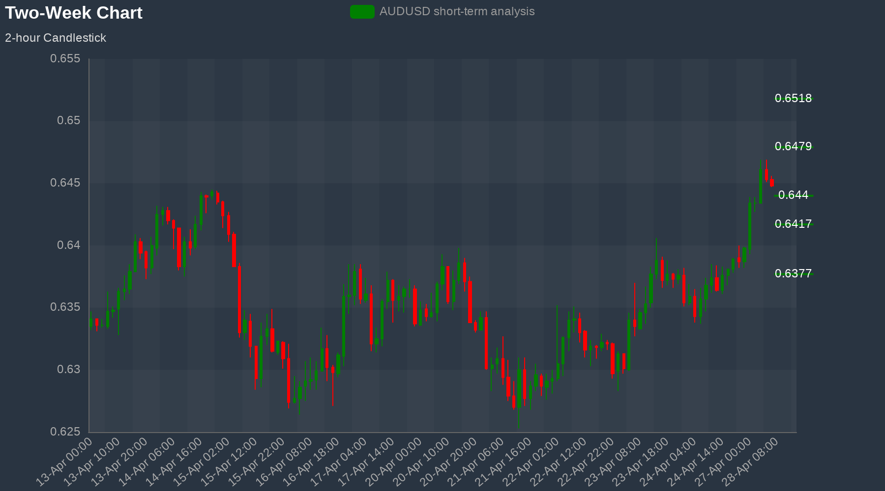Select the 0.6479 price level label
The height and width of the screenshot is (491, 885).
tap(793, 146)
